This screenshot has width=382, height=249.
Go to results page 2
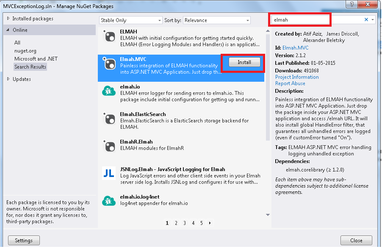click(x=176, y=223)
